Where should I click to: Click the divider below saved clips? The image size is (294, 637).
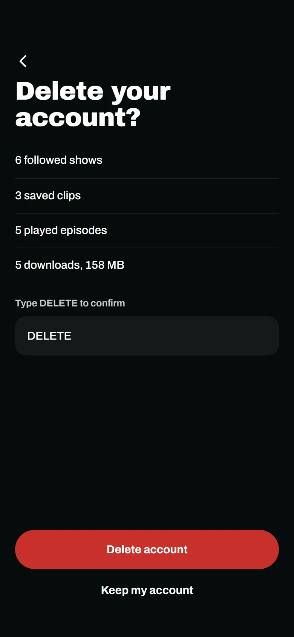tap(147, 213)
